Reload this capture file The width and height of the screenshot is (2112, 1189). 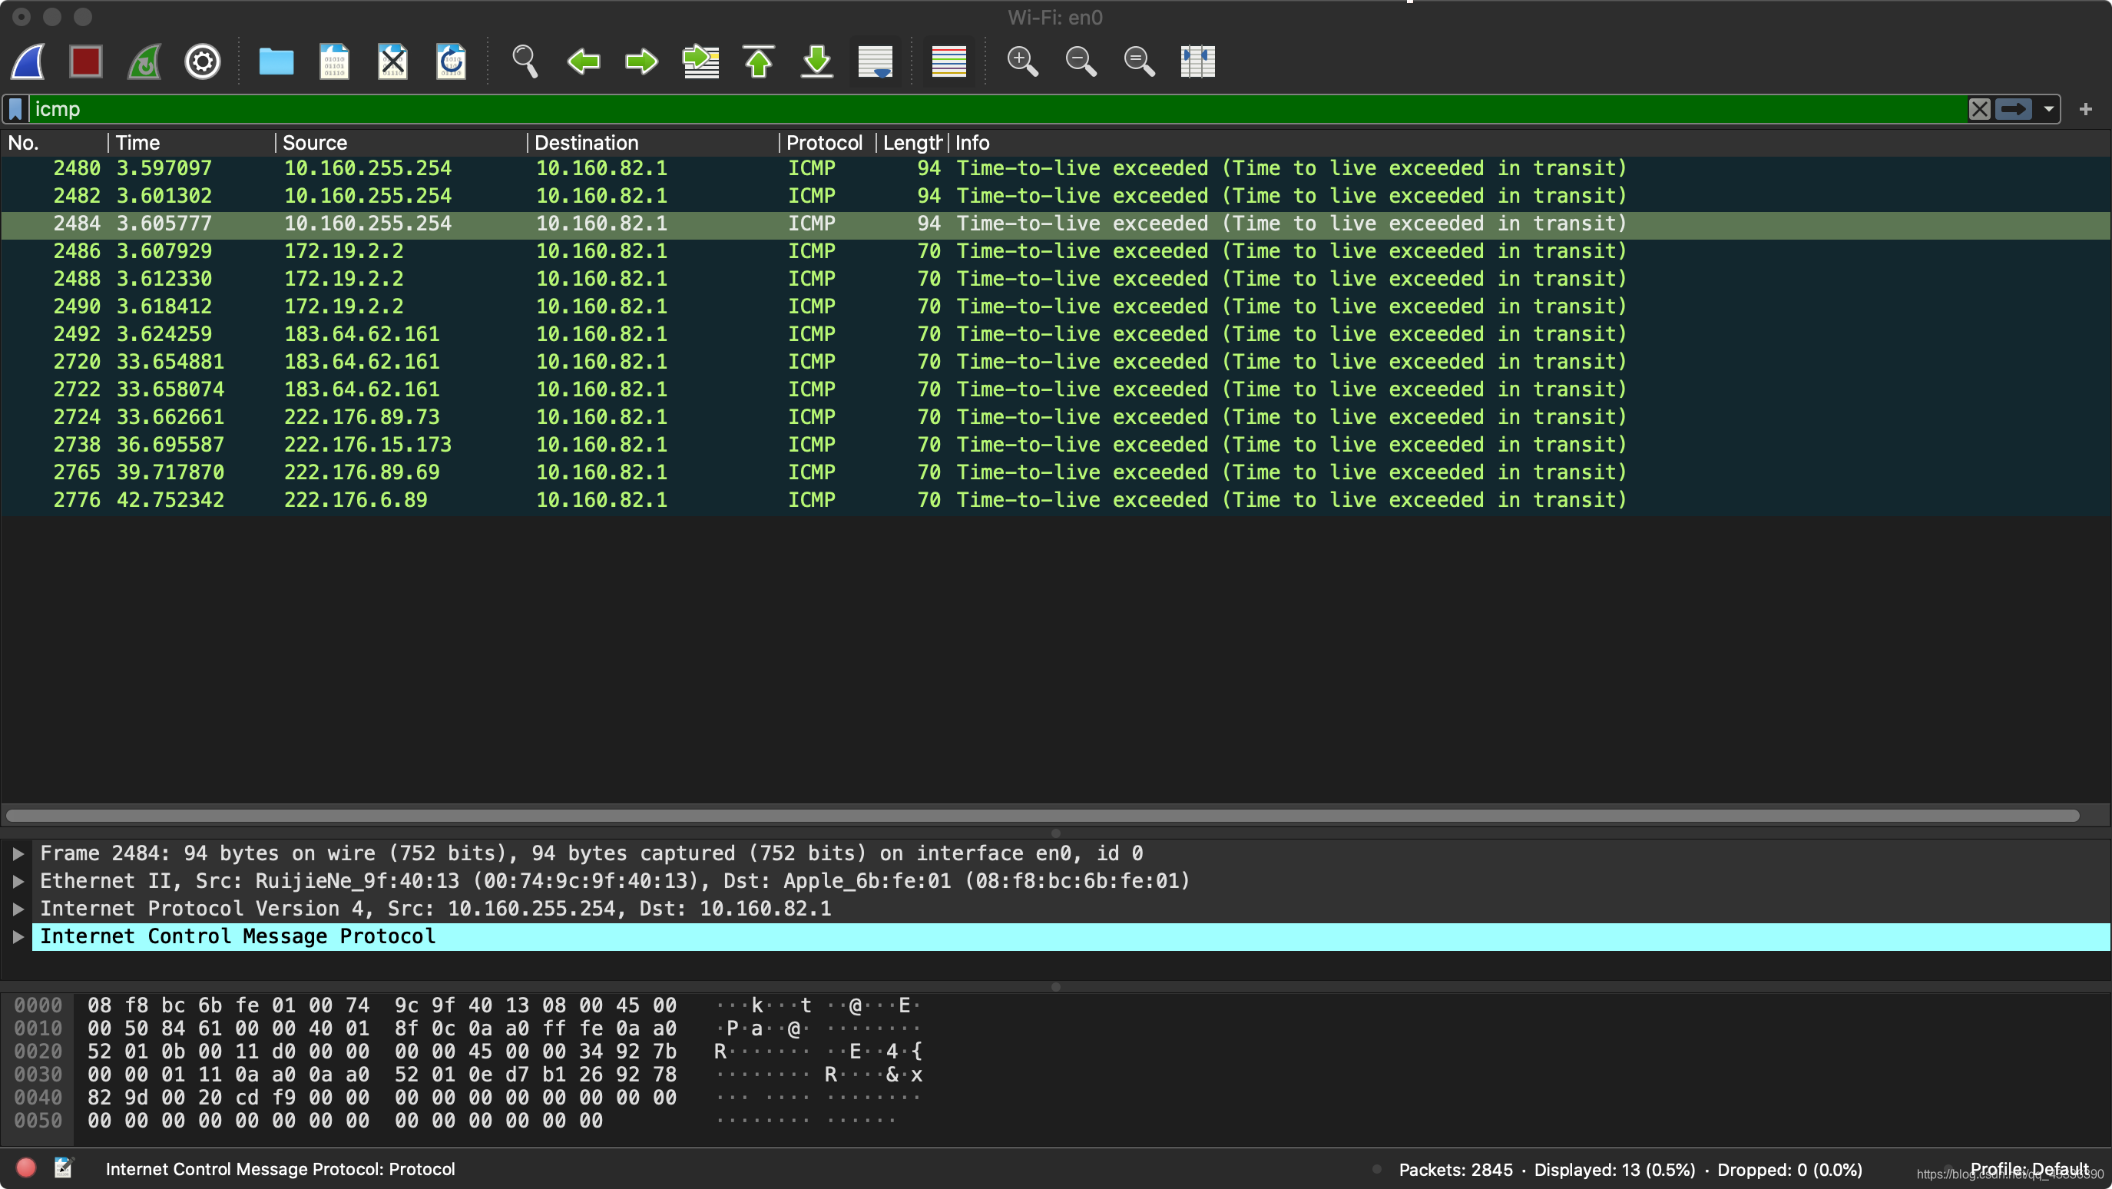pos(451,61)
